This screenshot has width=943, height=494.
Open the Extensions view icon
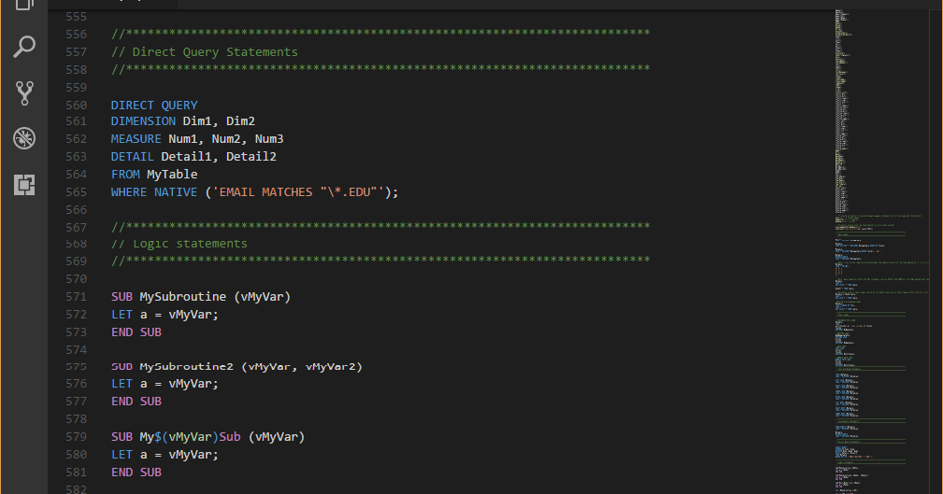click(x=24, y=185)
